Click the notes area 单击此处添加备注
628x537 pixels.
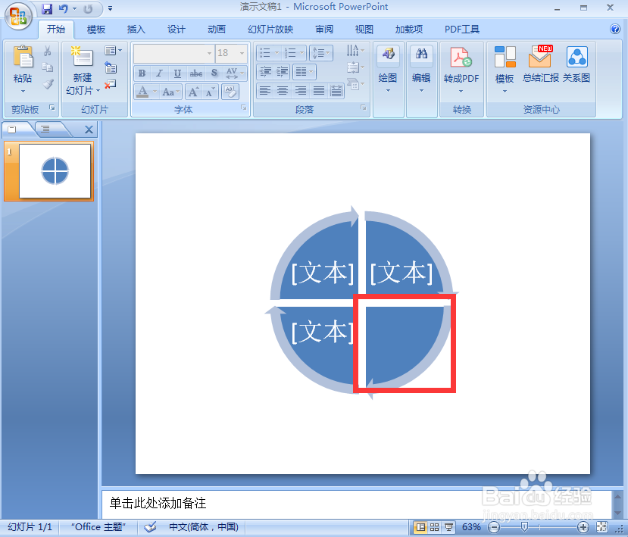pos(158,503)
